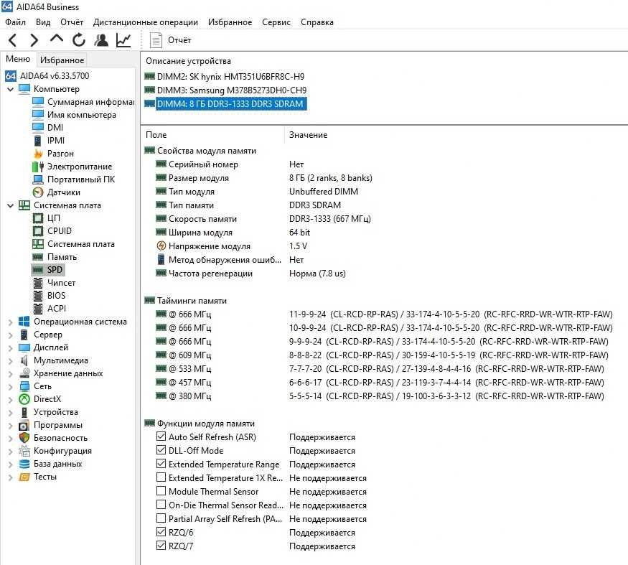Click the Значение column header
This screenshot has height=565, width=628.
[x=308, y=135]
